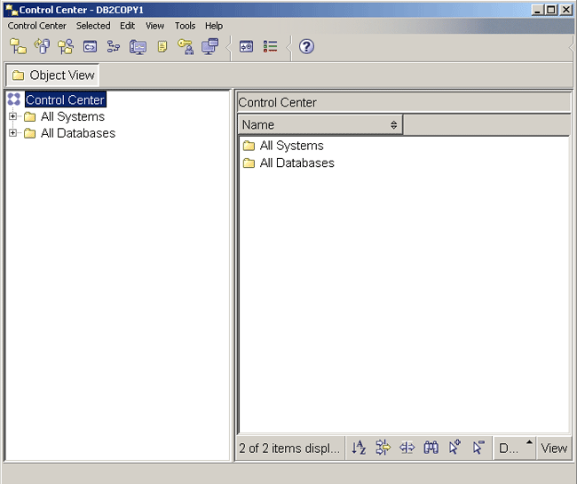Launch the Configuration Assistant icon
This screenshot has height=484, width=577.
[209, 47]
